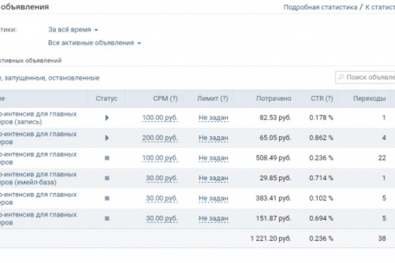The image size is (395, 263).
Task: Sort table by 'Потрачено' column header
Action: (273, 99)
